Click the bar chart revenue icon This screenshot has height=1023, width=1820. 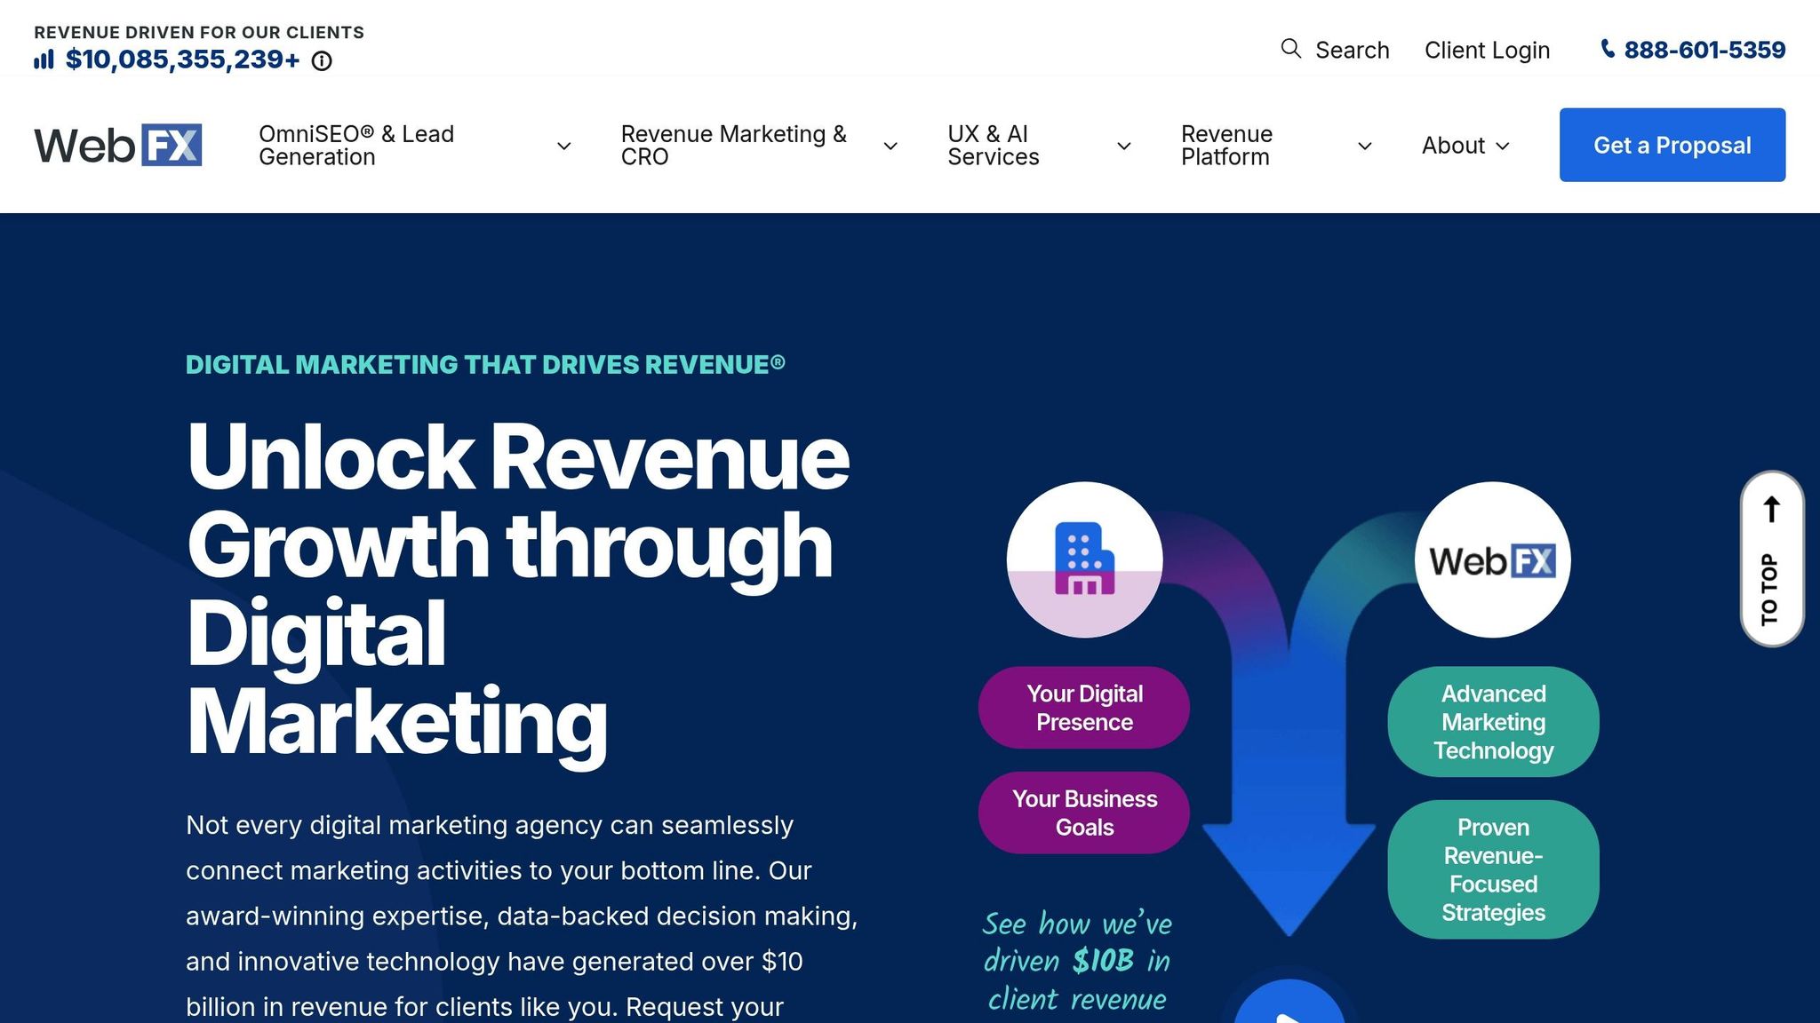(44, 60)
